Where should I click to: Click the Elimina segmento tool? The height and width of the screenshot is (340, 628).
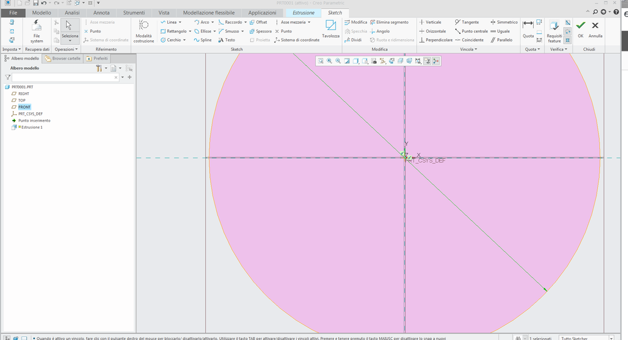coord(389,23)
